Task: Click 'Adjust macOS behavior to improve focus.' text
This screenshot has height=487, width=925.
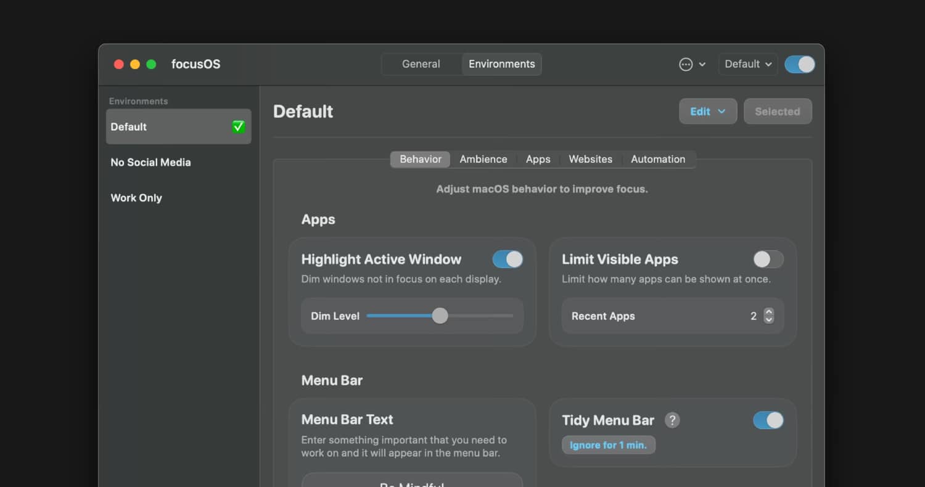Action: pyautogui.click(x=542, y=189)
